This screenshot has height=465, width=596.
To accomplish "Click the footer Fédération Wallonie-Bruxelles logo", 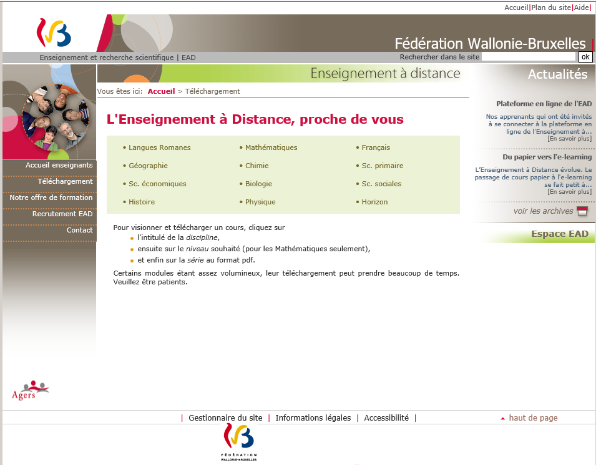I will pyautogui.click(x=239, y=442).
